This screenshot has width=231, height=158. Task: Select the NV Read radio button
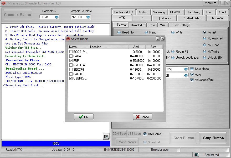(x=204, y=45)
